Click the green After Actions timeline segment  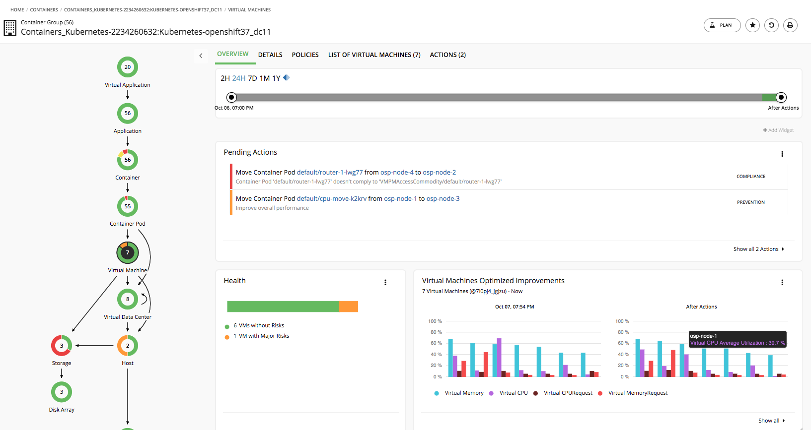click(769, 97)
